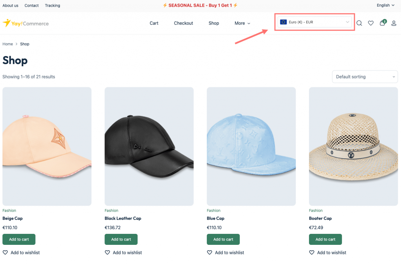This screenshot has width=401, height=266.
Task: Expand the Default sorting dropdown
Action: pos(365,76)
